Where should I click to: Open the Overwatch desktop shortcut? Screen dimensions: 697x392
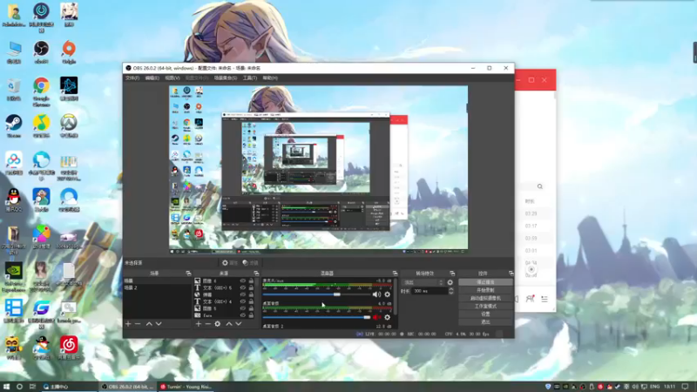(69, 125)
